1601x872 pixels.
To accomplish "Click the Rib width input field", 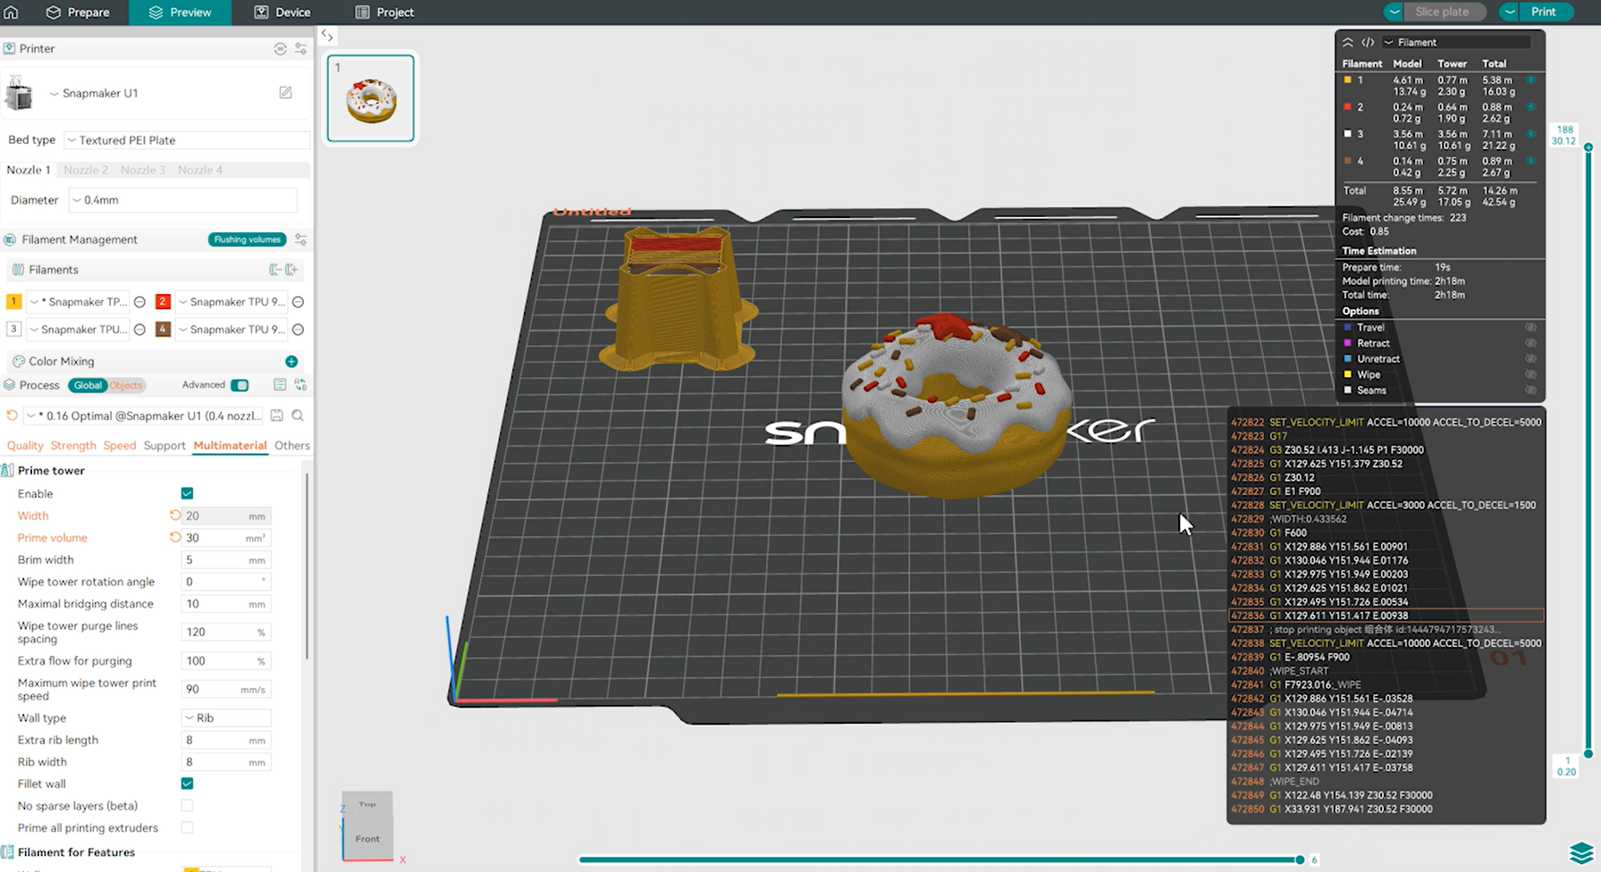I will point(226,762).
